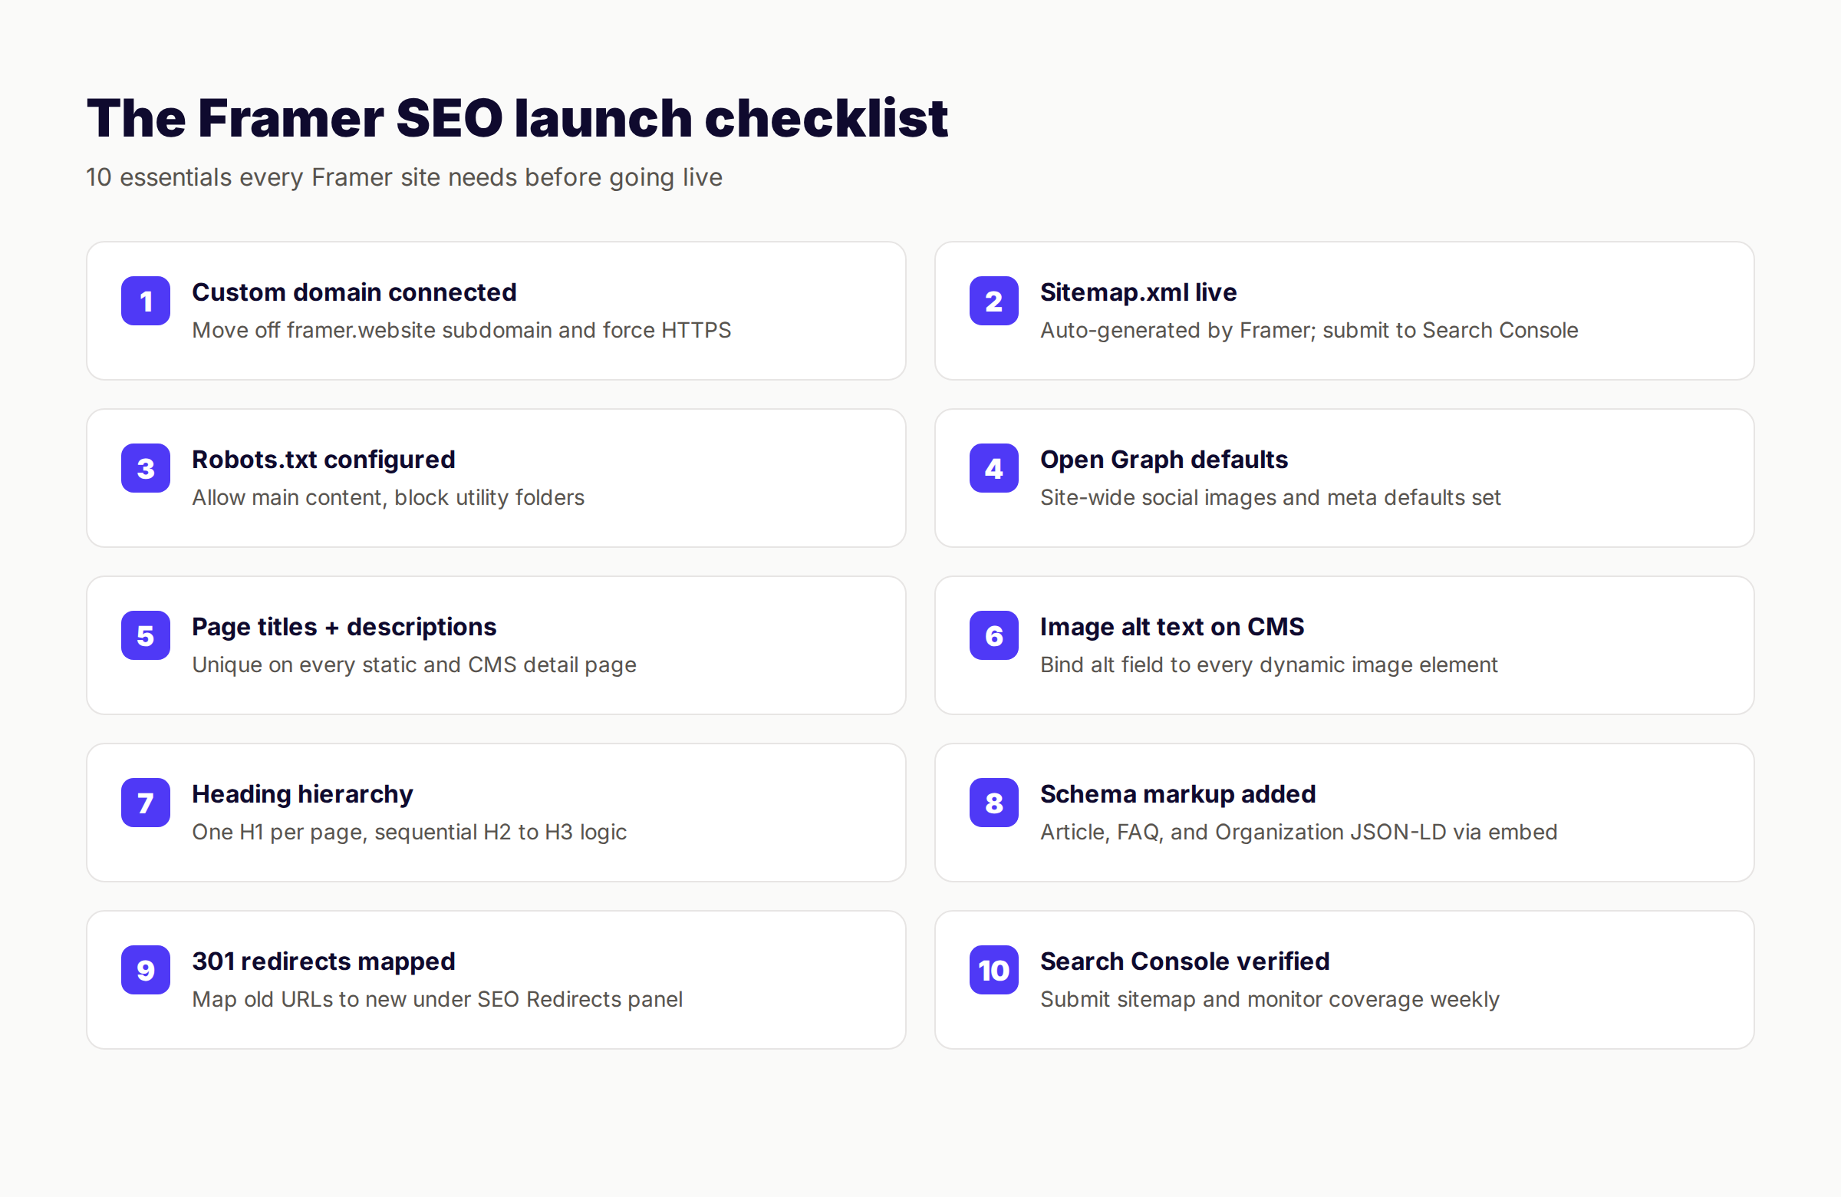Select the 'Sitemap.xml live' heading
This screenshot has width=1841, height=1197.
pyautogui.click(x=1138, y=292)
